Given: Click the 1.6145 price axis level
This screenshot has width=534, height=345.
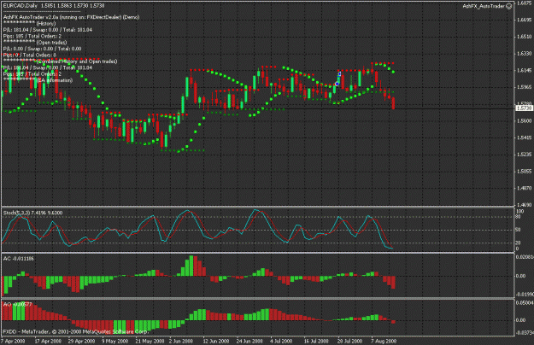Looking at the screenshot, I should tap(525, 70).
